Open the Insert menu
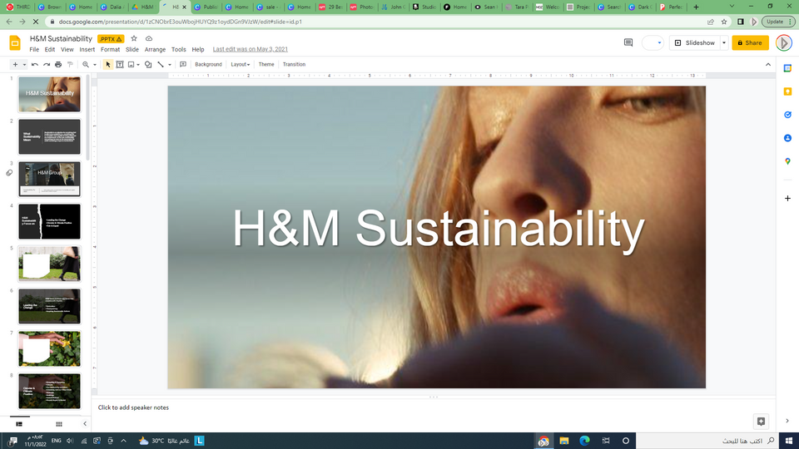This screenshot has height=449, width=799. pyautogui.click(x=87, y=49)
